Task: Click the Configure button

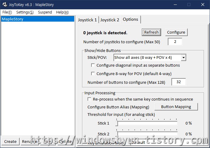Action: pos(176,32)
